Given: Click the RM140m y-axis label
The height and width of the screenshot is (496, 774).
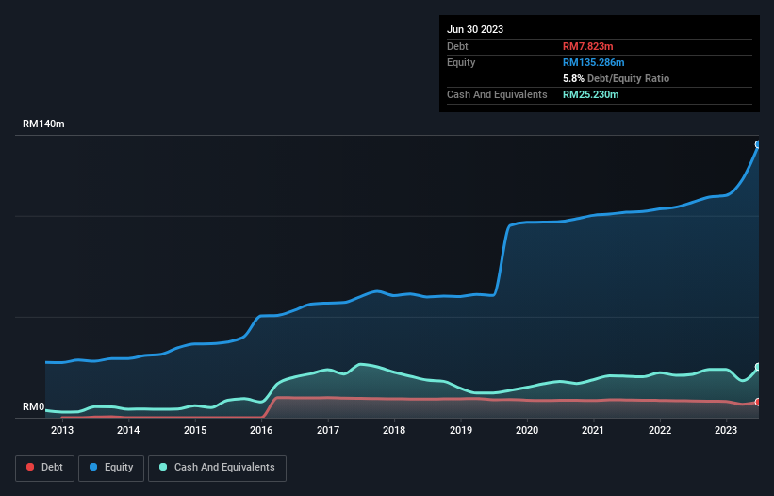Looking at the screenshot, I should 43,124.
